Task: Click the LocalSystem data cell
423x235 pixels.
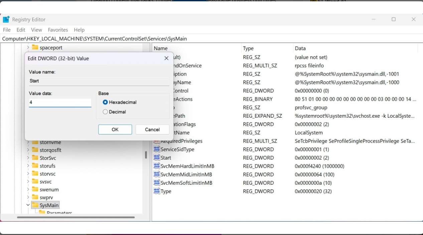Action: tap(308, 133)
